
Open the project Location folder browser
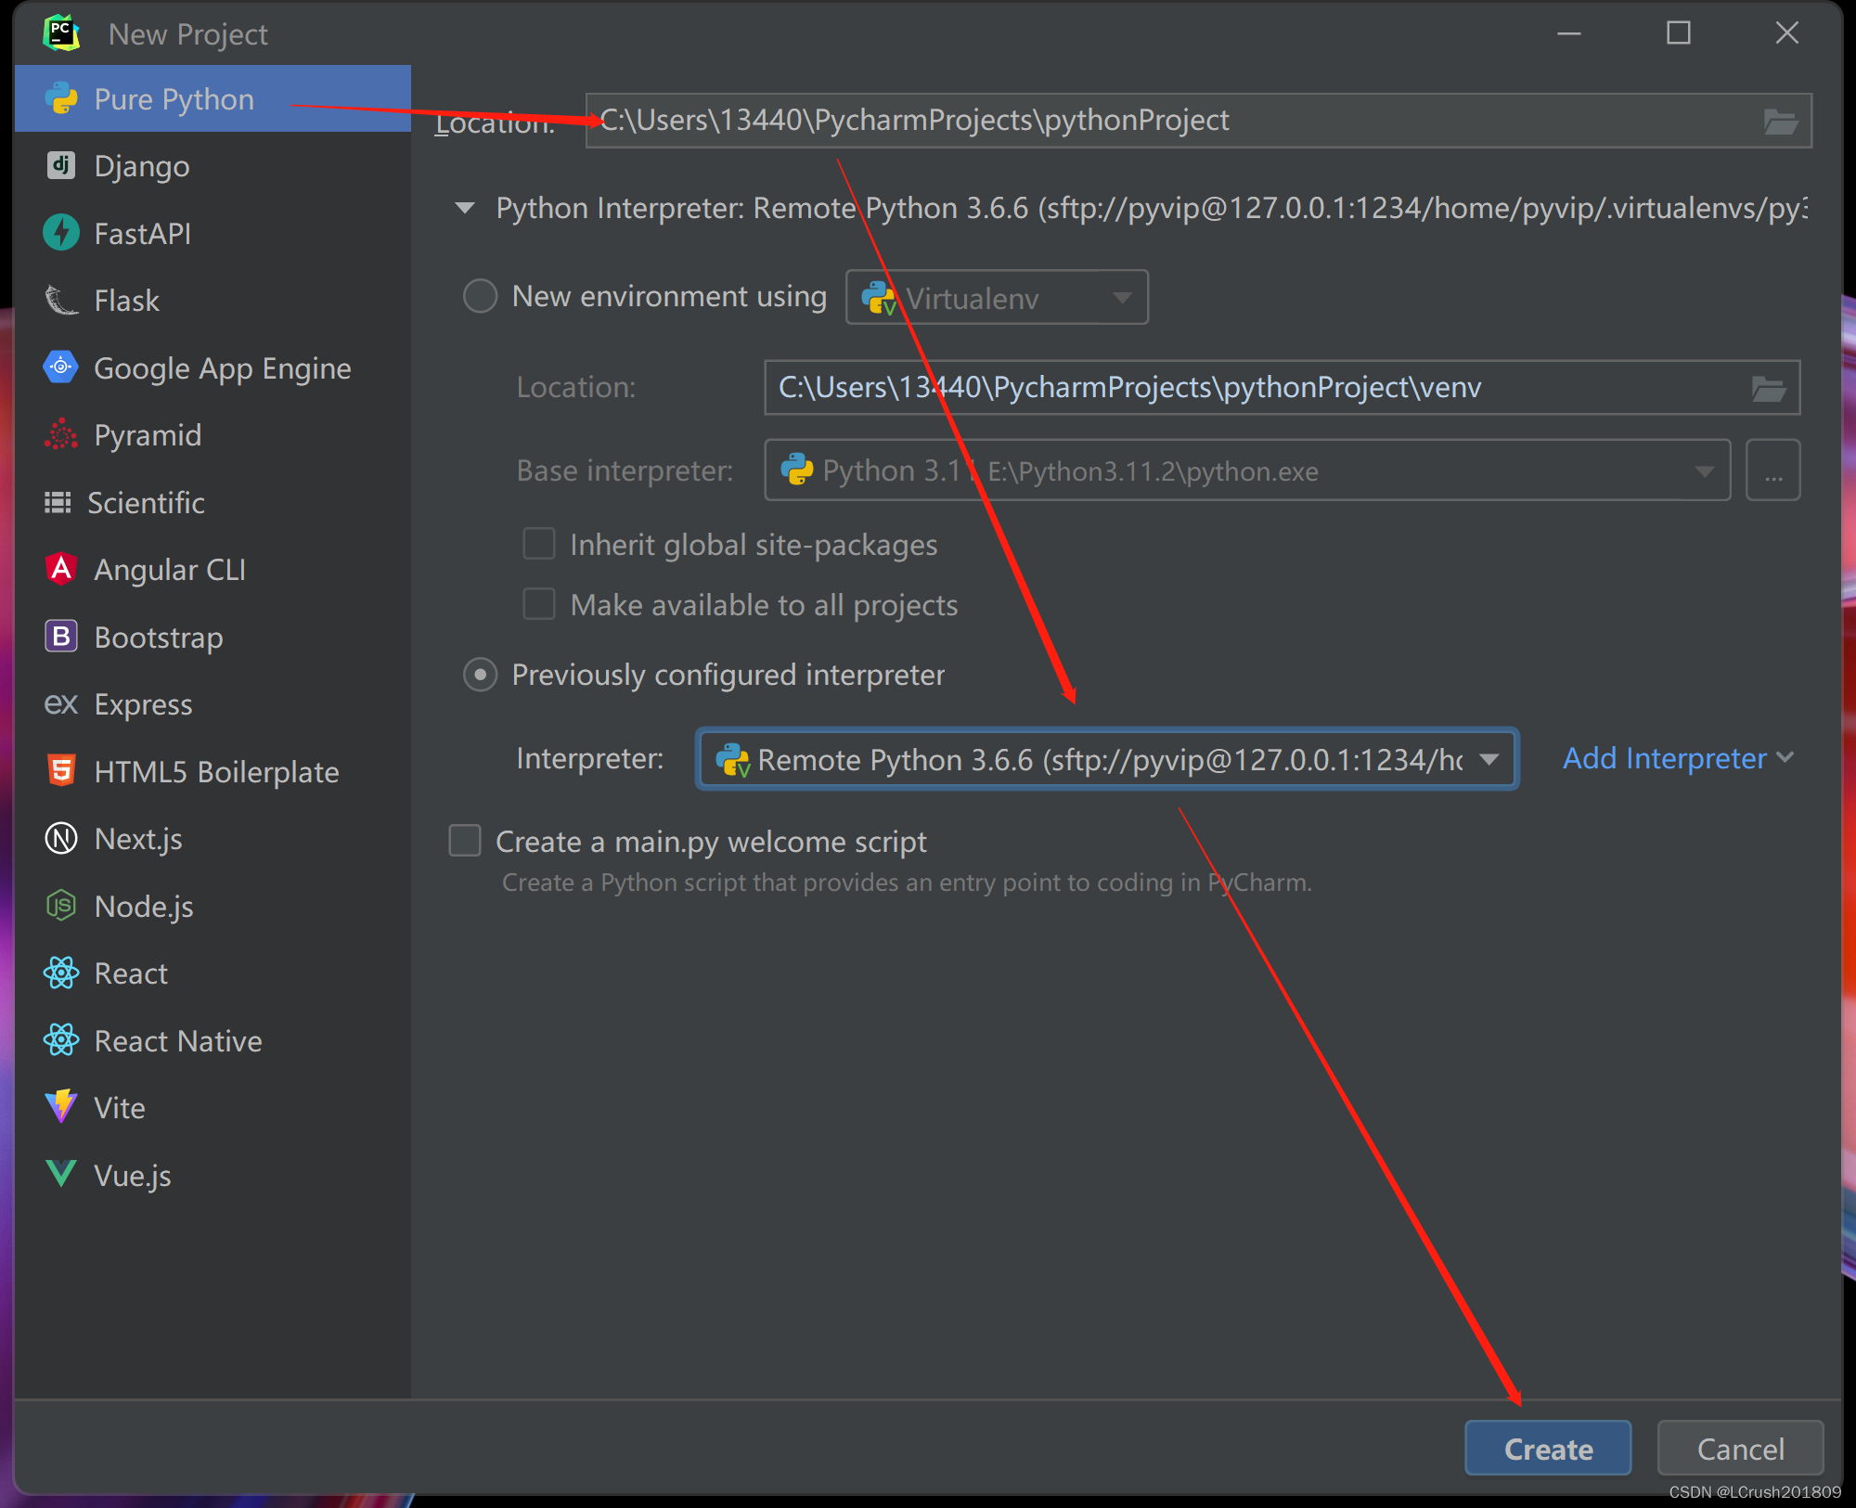pos(1784,120)
